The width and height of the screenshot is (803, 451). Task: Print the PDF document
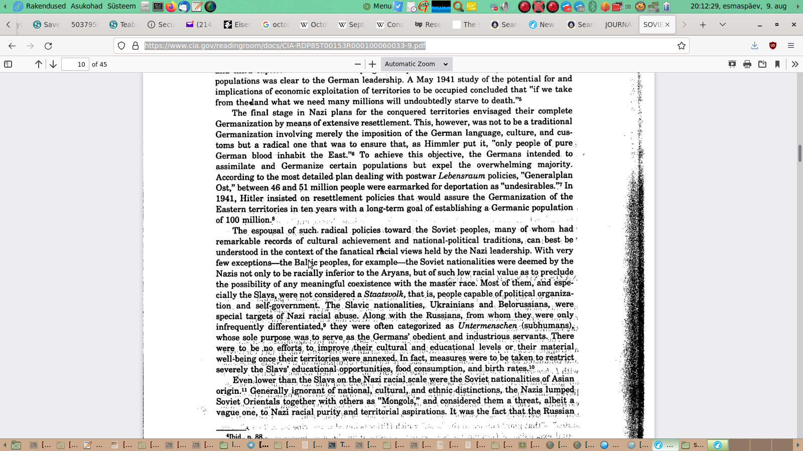coord(747,64)
